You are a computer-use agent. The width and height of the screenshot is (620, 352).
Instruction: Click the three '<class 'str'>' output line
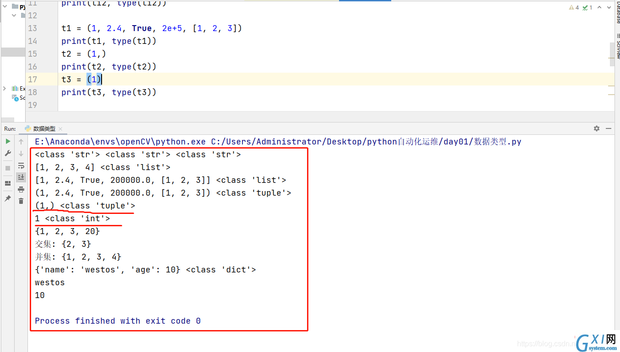138,155
